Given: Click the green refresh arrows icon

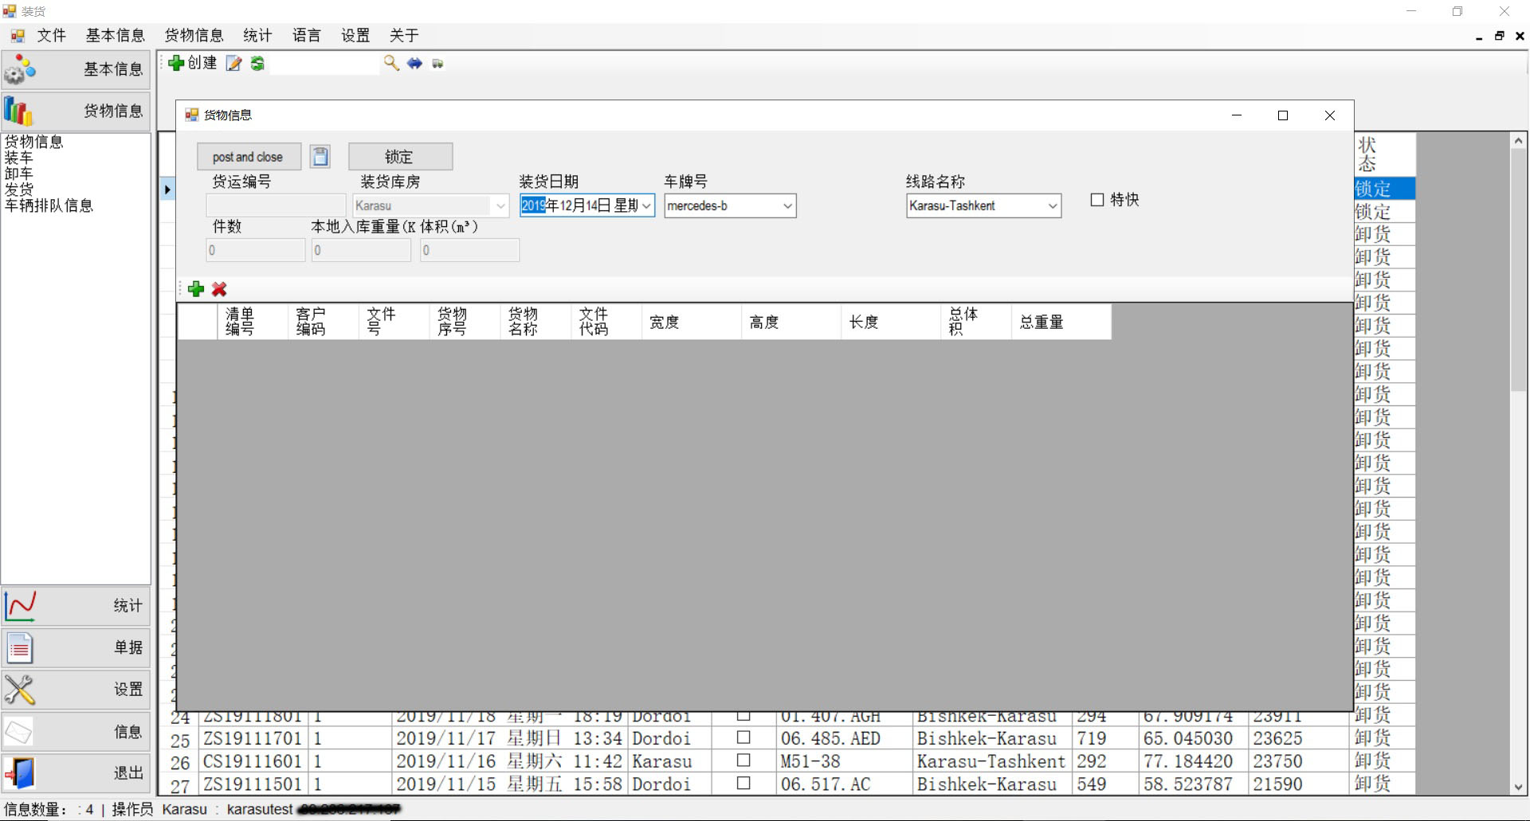Looking at the screenshot, I should (x=257, y=64).
